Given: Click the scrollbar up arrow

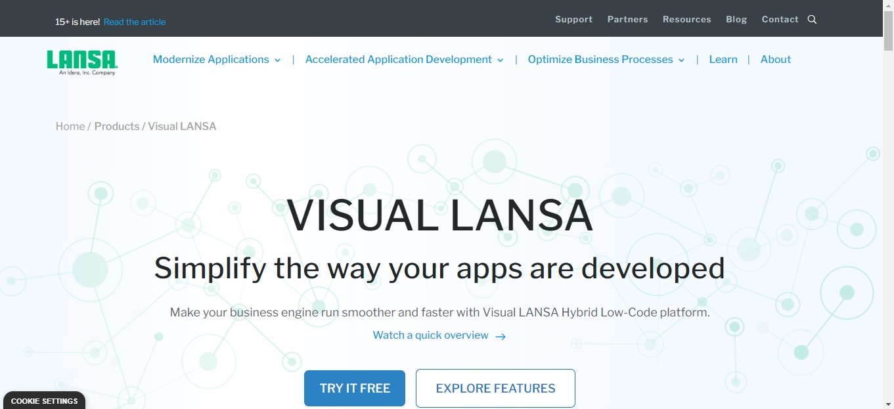Looking at the screenshot, I should pos(888,5).
